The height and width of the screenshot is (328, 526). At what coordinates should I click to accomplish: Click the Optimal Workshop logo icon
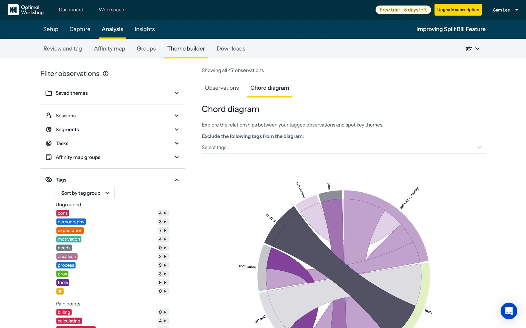click(13, 10)
